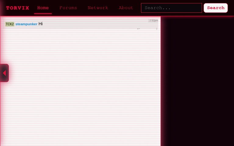This screenshot has height=146, width=234.
Task: Click the blank message row area right of "Hi"
Action: click(91, 24)
